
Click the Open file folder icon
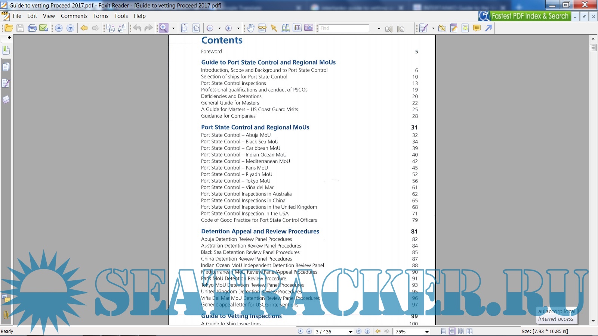click(x=9, y=28)
